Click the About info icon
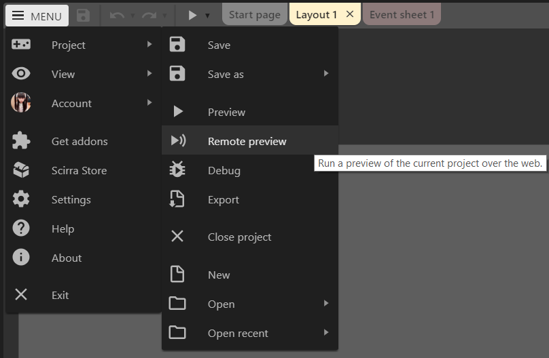Screen dimensions: 549x358 point(21,258)
